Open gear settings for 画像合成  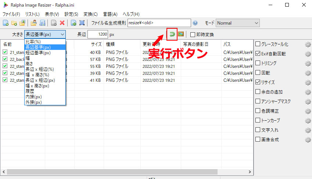(308, 140)
